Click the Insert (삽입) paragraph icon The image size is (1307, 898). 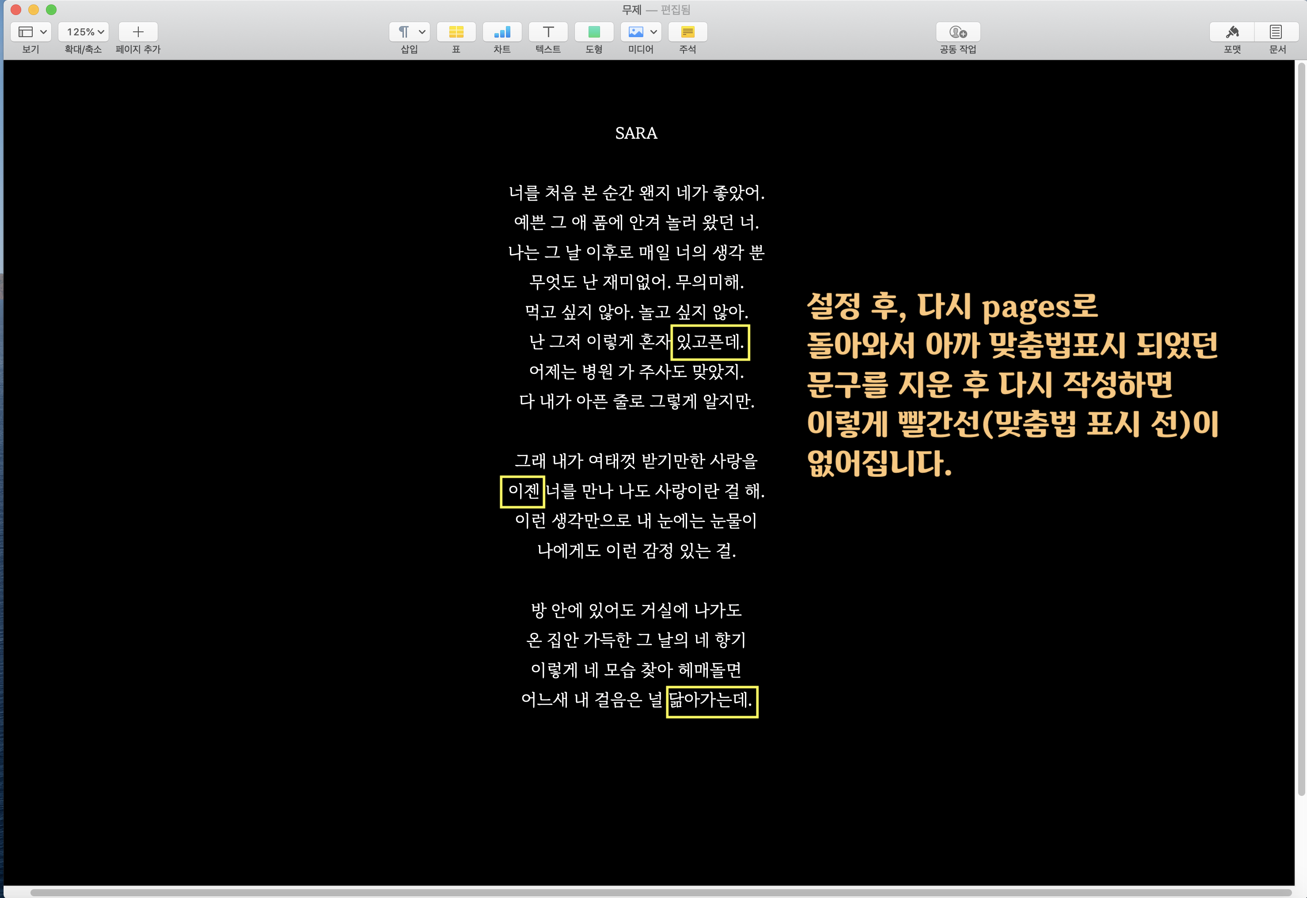click(x=403, y=32)
